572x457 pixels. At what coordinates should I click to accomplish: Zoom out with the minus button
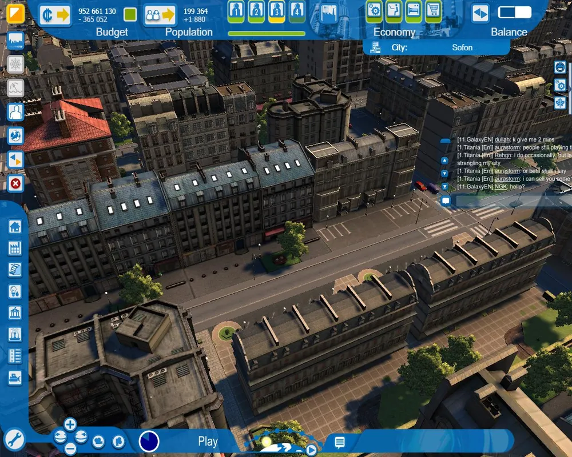[x=70, y=448]
